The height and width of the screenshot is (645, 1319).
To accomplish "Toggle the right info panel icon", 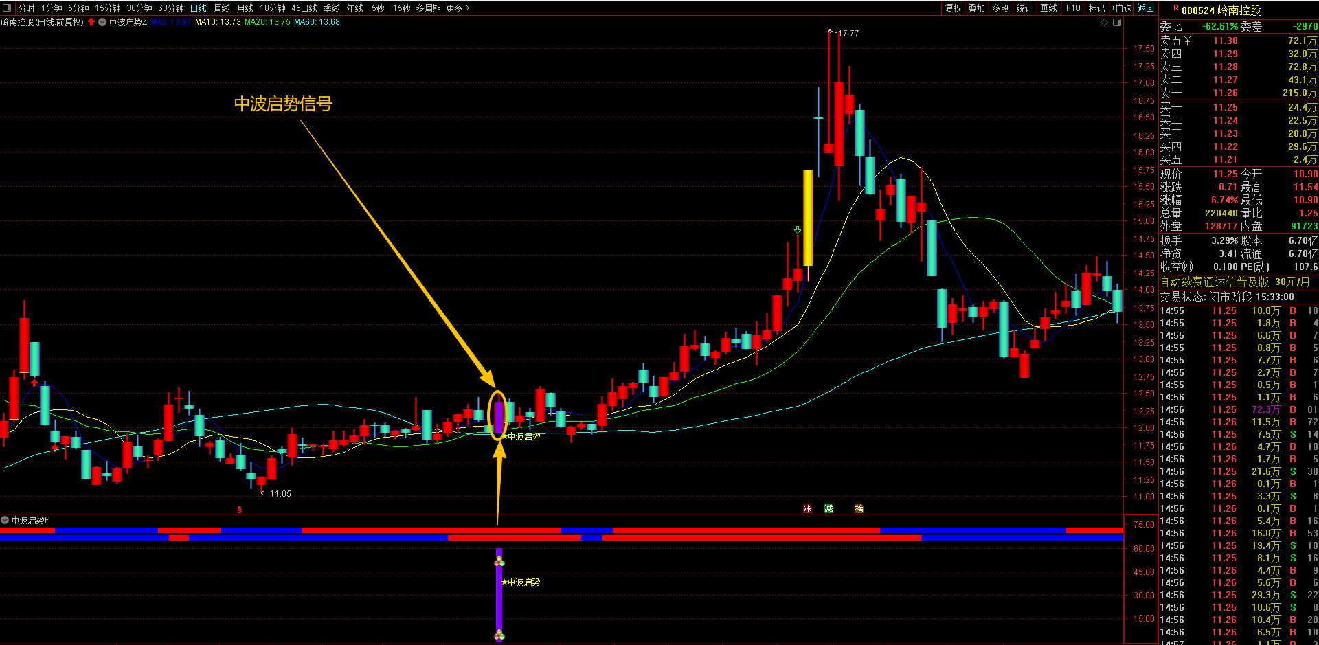I will (x=1117, y=22).
